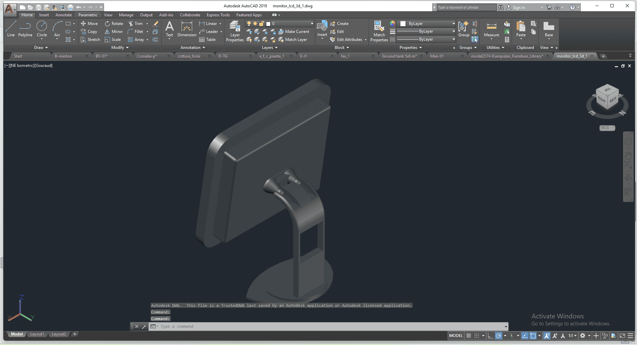
Task: Select the Dimension annotation tool
Action: click(187, 29)
